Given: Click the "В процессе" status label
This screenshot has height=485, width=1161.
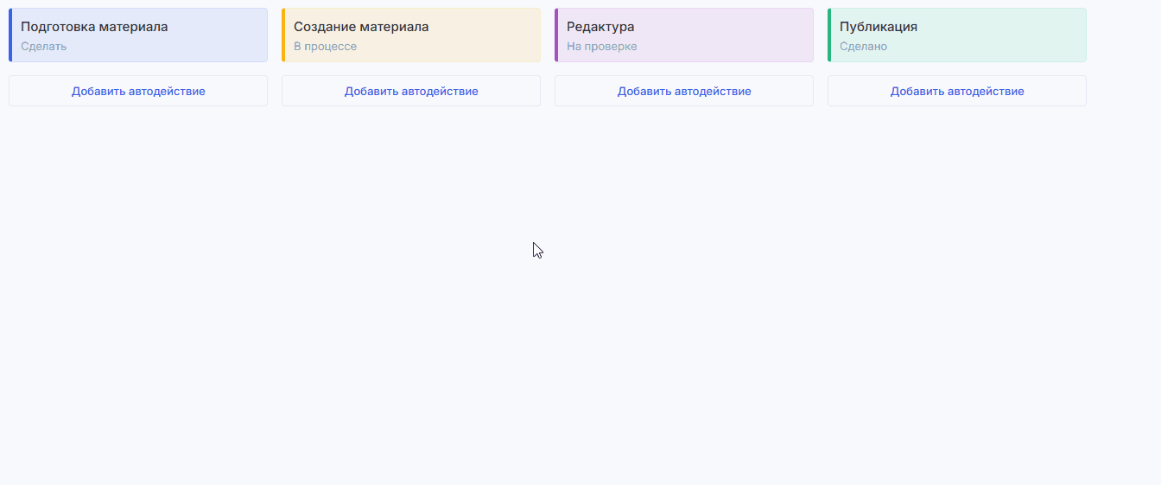Looking at the screenshot, I should (x=325, y=47).
